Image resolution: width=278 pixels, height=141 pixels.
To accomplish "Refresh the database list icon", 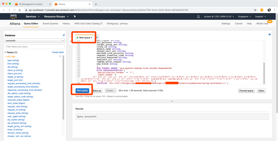I will tap(64, 35).
